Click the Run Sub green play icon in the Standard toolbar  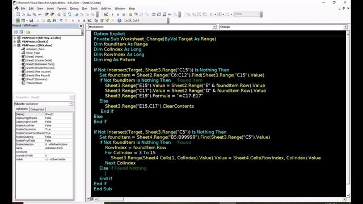pos(73,20)
